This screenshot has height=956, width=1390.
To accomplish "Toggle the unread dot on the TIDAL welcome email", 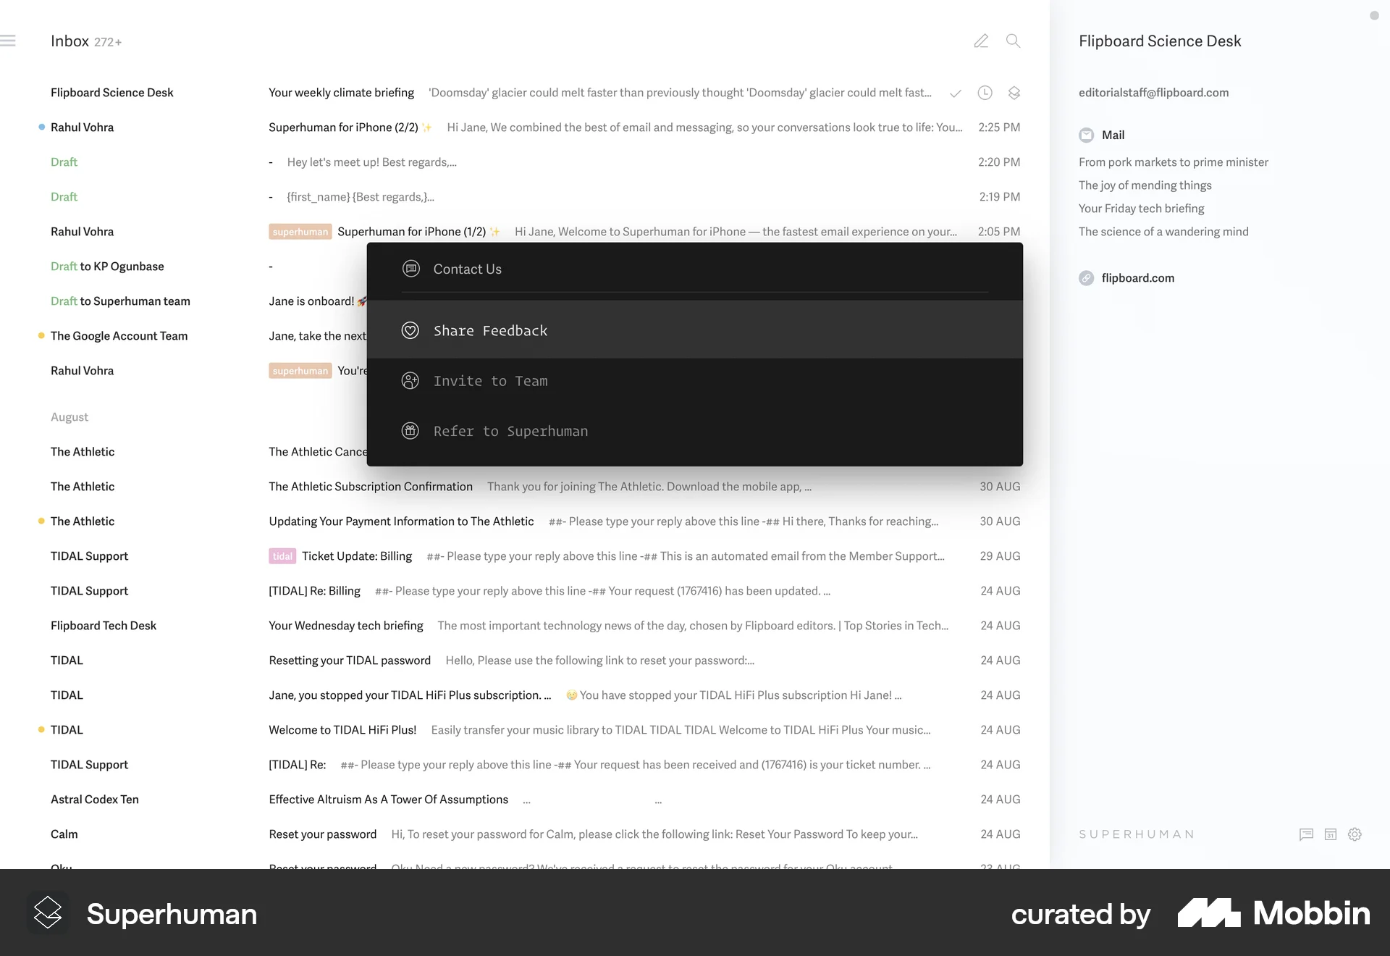I will [41, 729].
